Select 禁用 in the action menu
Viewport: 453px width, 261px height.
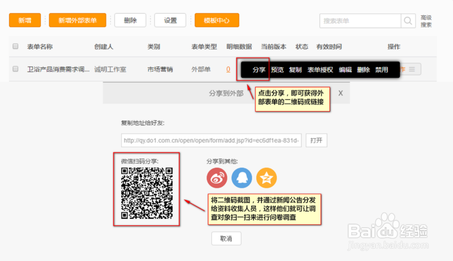(x=381, y=70)
